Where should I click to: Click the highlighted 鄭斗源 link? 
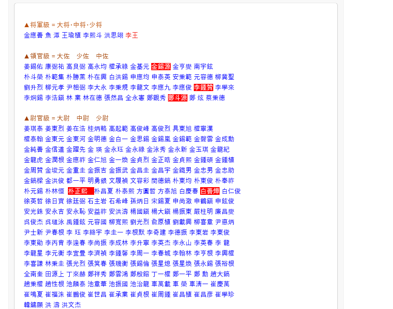[x=177, y=98]
